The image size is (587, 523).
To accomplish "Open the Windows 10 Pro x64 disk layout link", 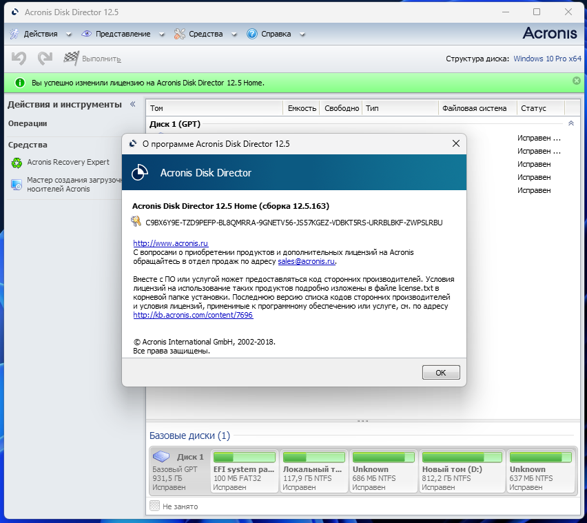I will tap(547, 59).
